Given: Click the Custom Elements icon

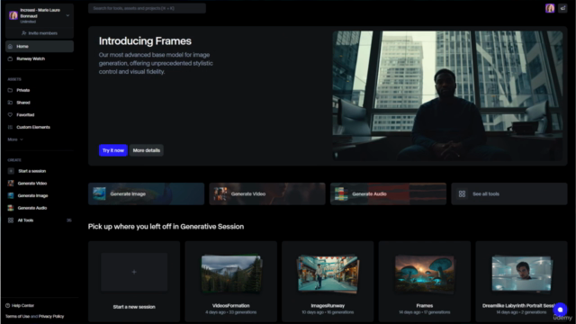Looking at the screenshot, I should pos(10,127).
